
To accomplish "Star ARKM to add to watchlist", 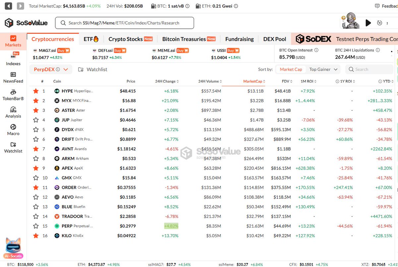I will coord(36,159).
